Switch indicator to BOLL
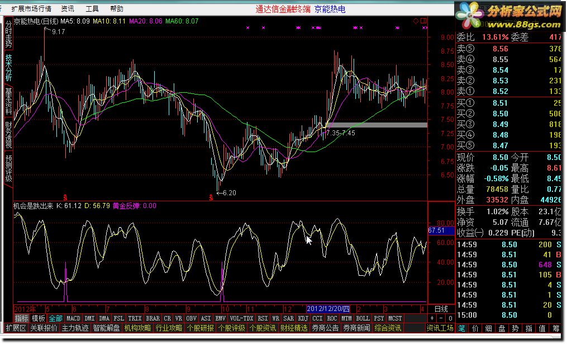567x344 pixels. pyautogui.click(x=363, y=318)
